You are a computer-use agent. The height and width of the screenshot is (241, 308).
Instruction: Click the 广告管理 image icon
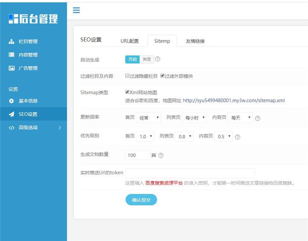[x=11, y=68]
